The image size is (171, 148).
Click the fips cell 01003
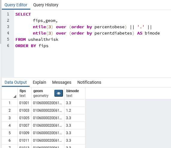[24, 110]
